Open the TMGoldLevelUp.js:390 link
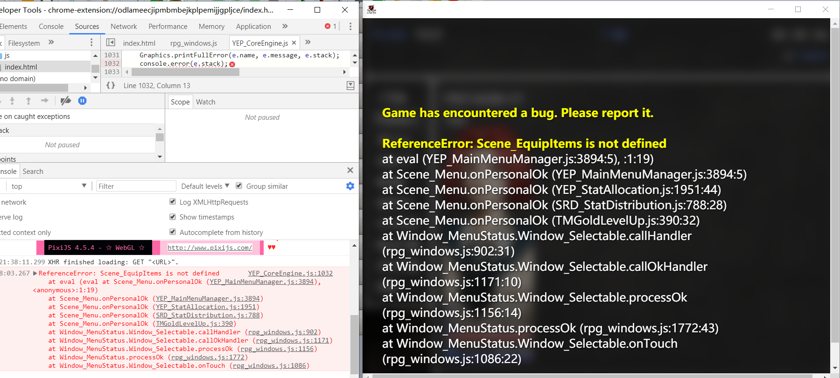840x378 pixels. 195,324
